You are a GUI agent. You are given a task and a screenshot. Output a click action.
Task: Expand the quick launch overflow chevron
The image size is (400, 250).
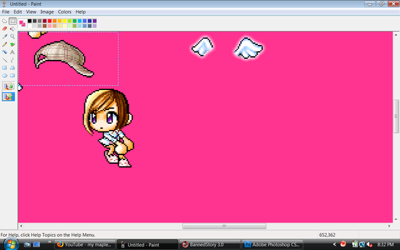pos(49,242)
